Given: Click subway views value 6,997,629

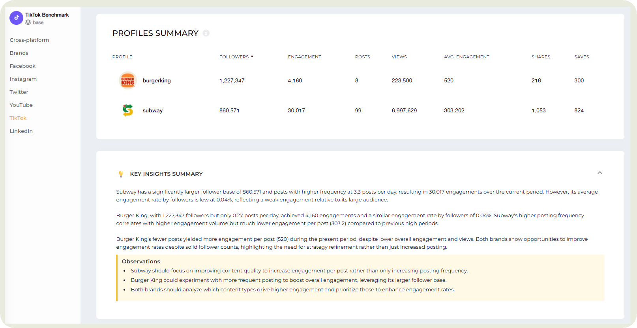Looking at the screenshot, I should (404, 110).
